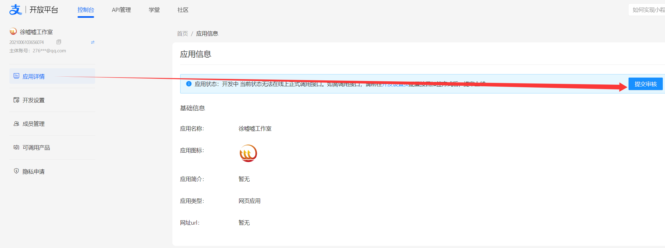Image resolution: width=665 pixels, height=248 pixels.
Task: Click the Alipay logo in the header
Action: pyautogui.click(x=16, y=10)
